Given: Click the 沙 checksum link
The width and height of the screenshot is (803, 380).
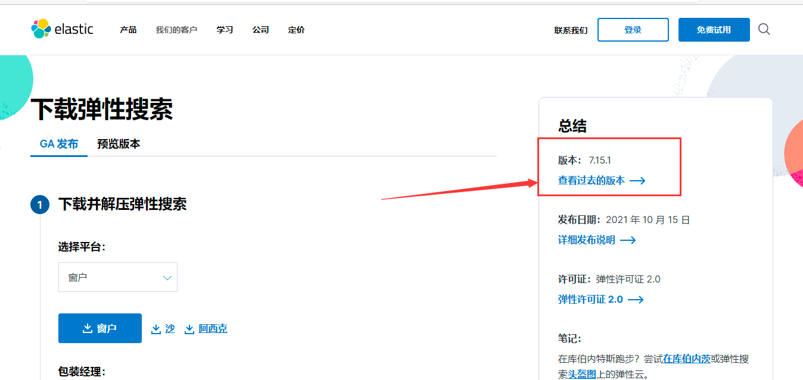Looking at the screenshot, I should click(x=170, y=328).
